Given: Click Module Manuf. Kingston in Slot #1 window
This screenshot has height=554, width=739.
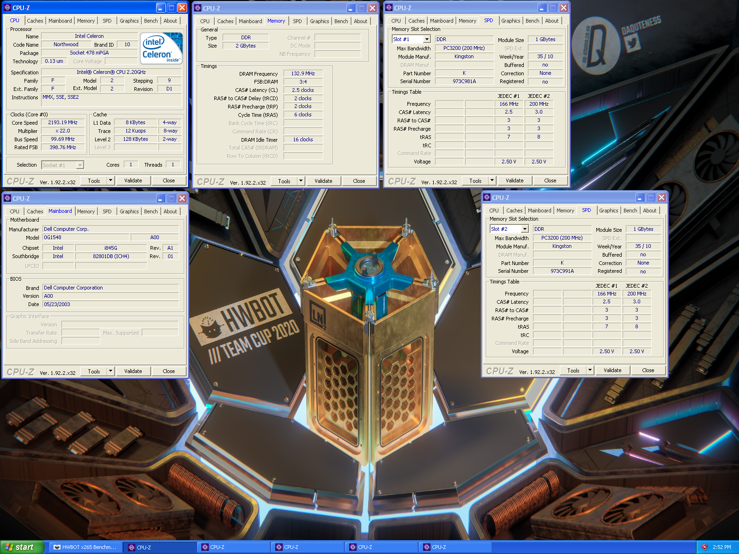Looking at the screenshot, I should [464, 57].
